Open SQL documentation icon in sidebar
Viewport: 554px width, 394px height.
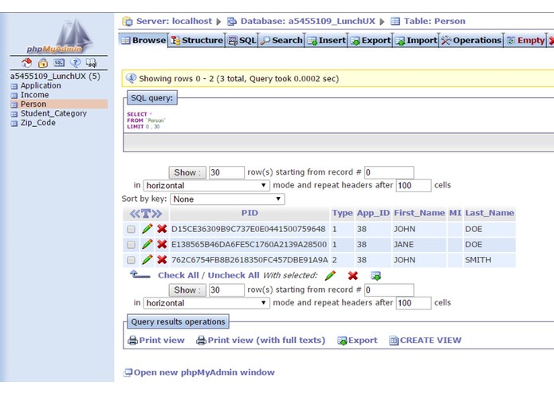click(x=91, y=63)
